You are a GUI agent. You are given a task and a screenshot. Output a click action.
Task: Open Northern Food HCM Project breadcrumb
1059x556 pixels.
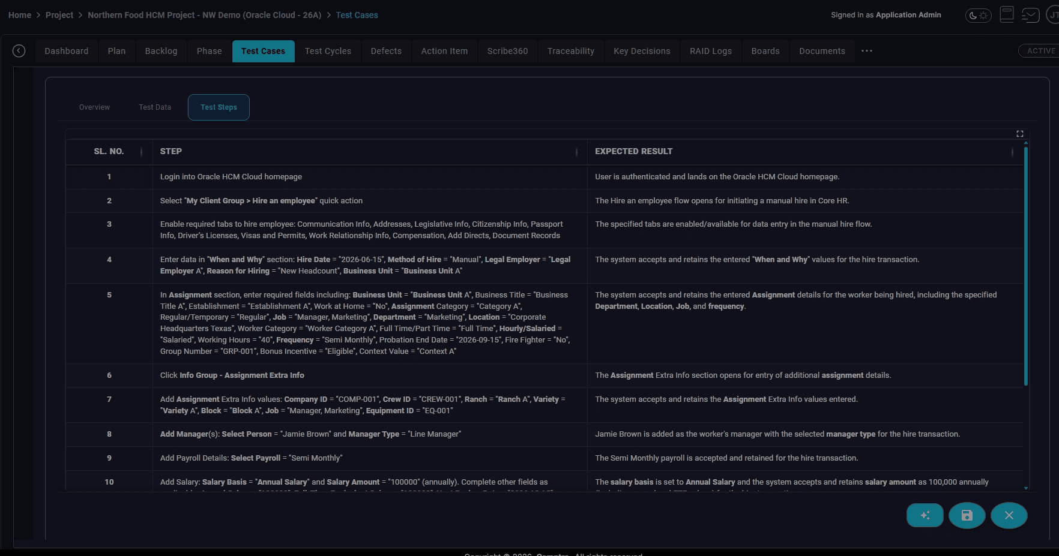pos(204,15)
